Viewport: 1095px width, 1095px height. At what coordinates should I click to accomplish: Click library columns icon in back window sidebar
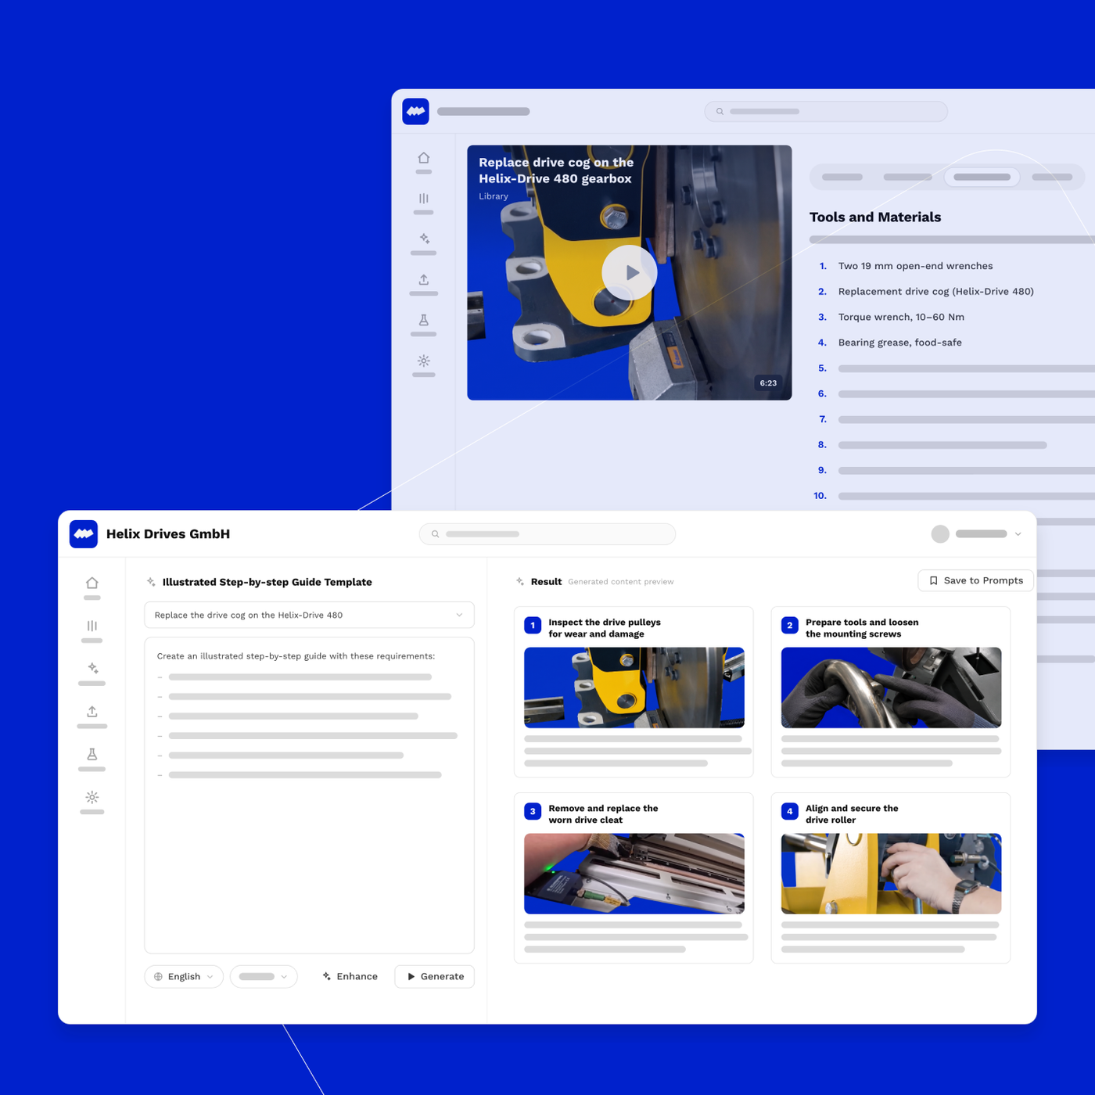(424, 199)
